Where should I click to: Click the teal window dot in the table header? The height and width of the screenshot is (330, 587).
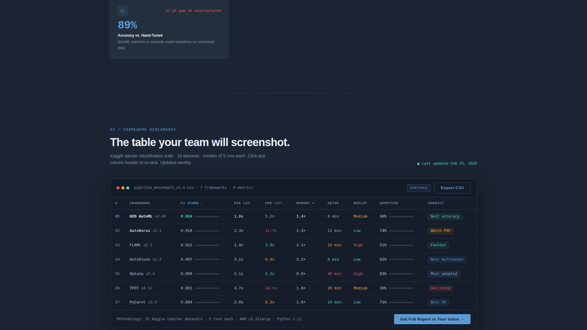pos(128,188)
